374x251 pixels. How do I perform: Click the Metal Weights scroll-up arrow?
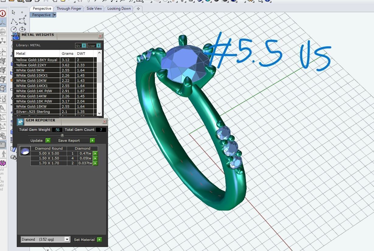click(99, 53)
